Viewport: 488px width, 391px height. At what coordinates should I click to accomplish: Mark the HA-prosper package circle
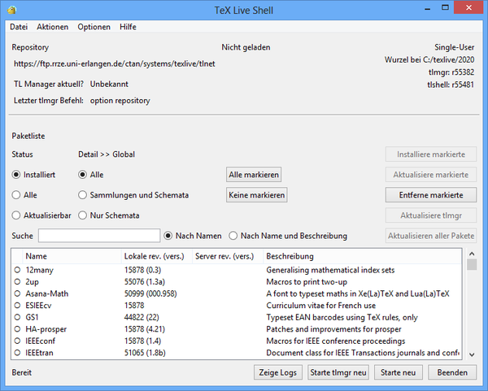click(x=17, y=328)
